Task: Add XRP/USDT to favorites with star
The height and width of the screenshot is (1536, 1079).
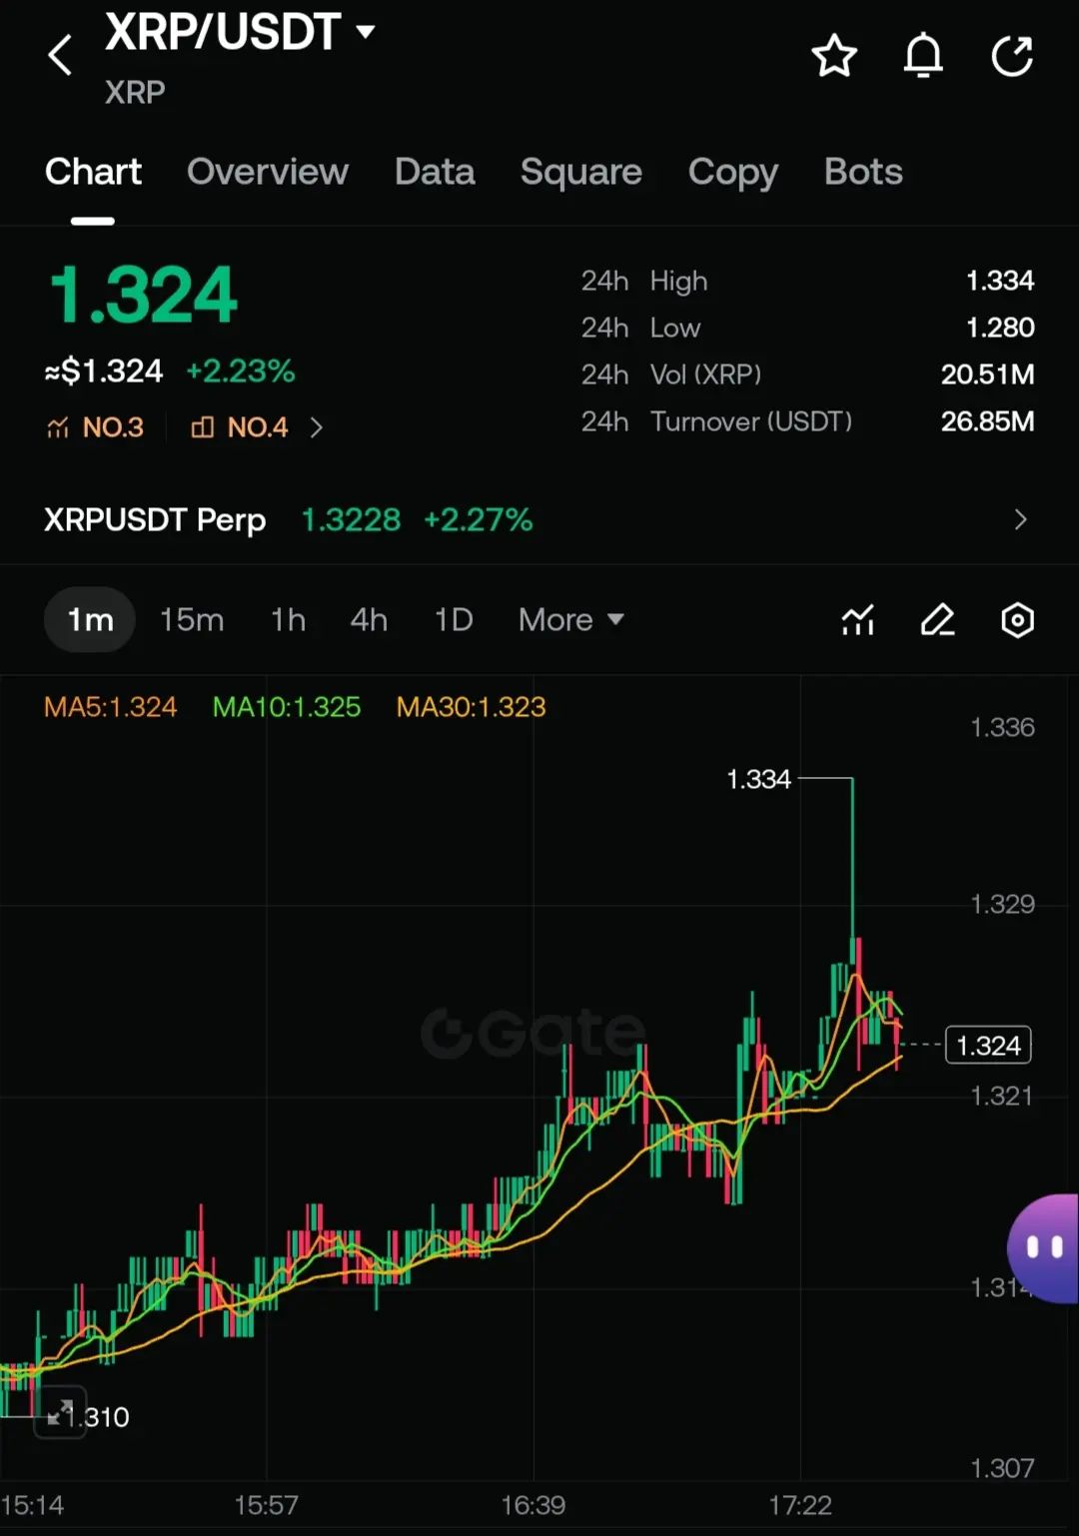Action: pyautogui.click(x=834, y=56)
